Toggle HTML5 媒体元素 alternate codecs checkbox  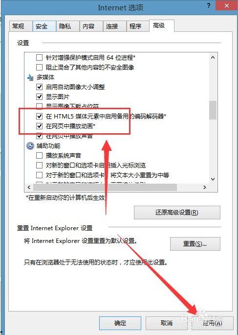(39, 116)
